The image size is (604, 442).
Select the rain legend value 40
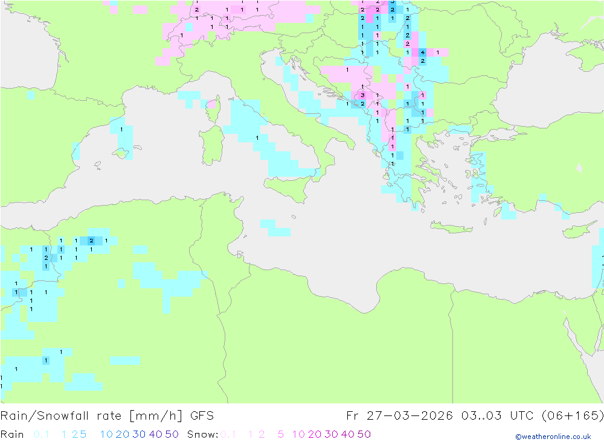(156, 434)
